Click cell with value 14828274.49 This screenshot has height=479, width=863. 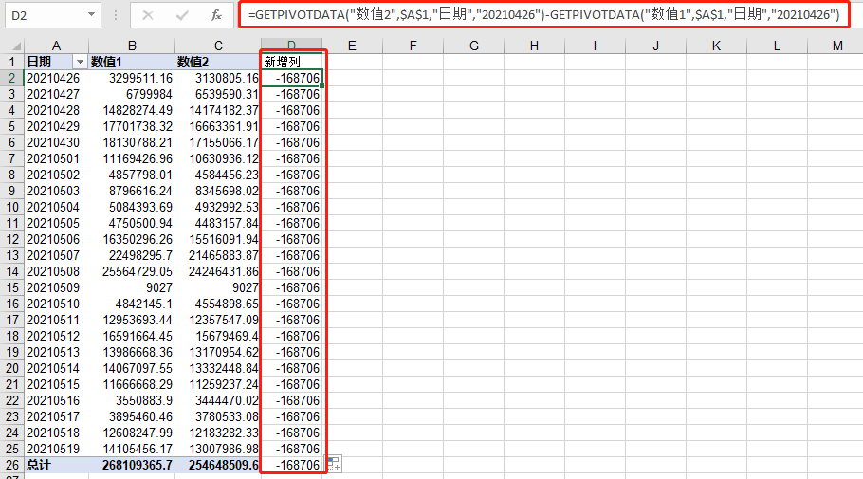click(x=132, y=110)
